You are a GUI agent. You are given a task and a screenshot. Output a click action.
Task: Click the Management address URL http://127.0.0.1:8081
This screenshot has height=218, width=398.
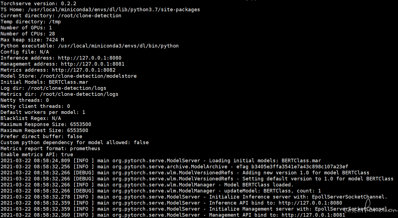[93, 64]
